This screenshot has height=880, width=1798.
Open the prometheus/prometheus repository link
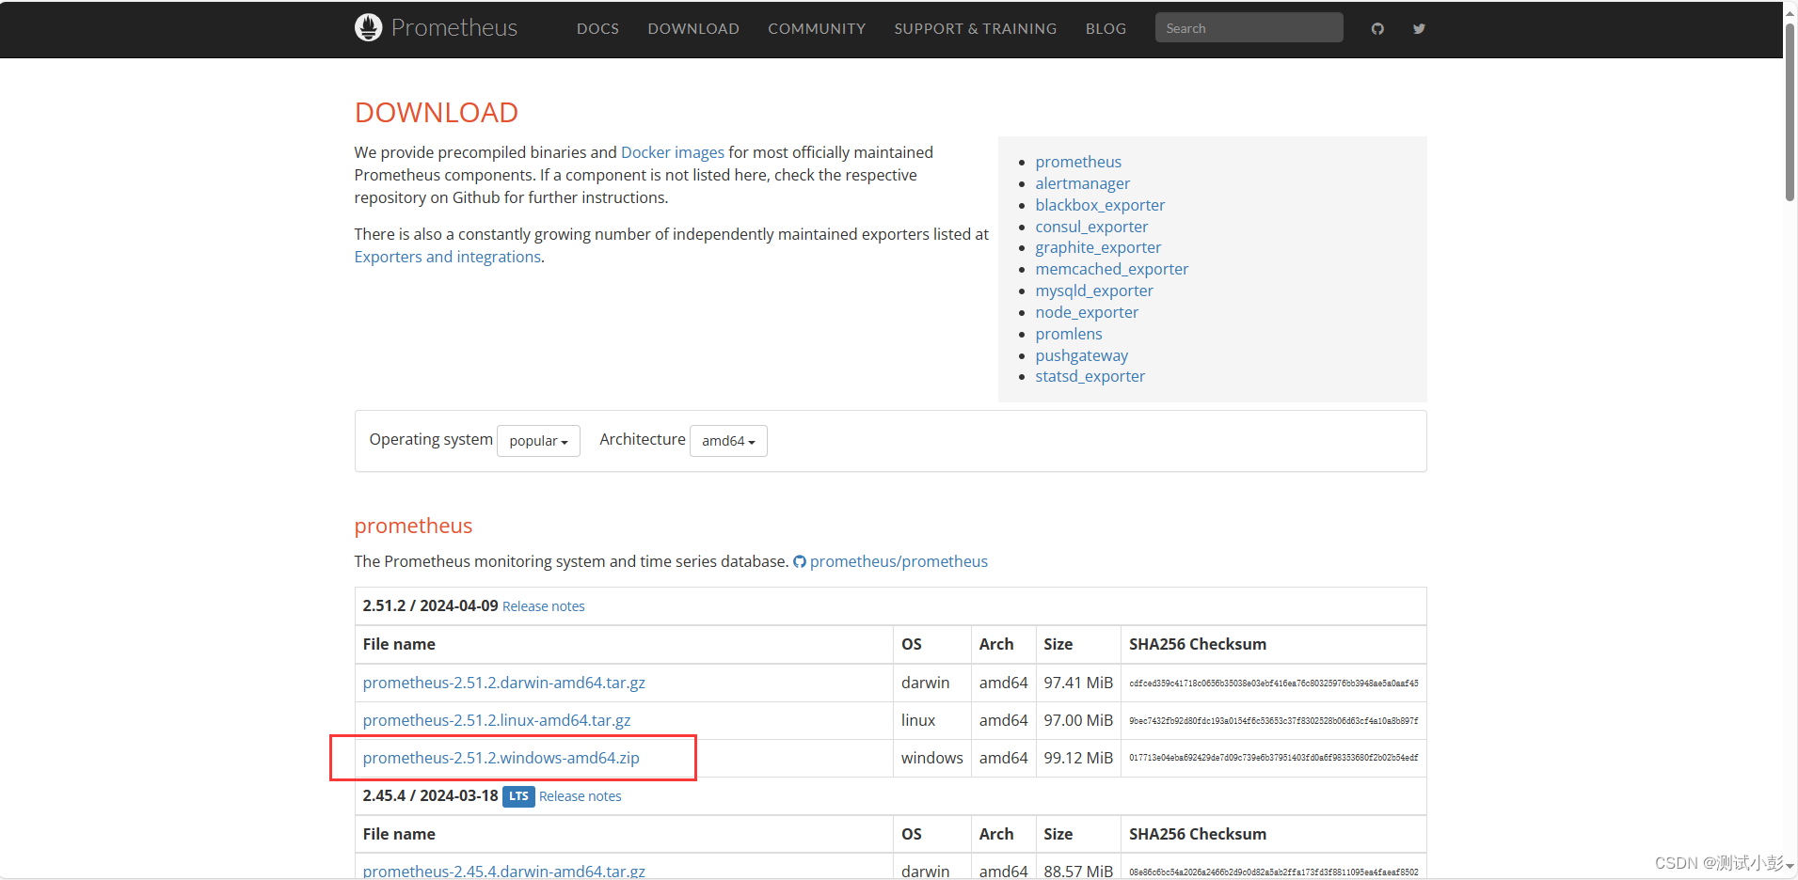click(x=899, y=561)
